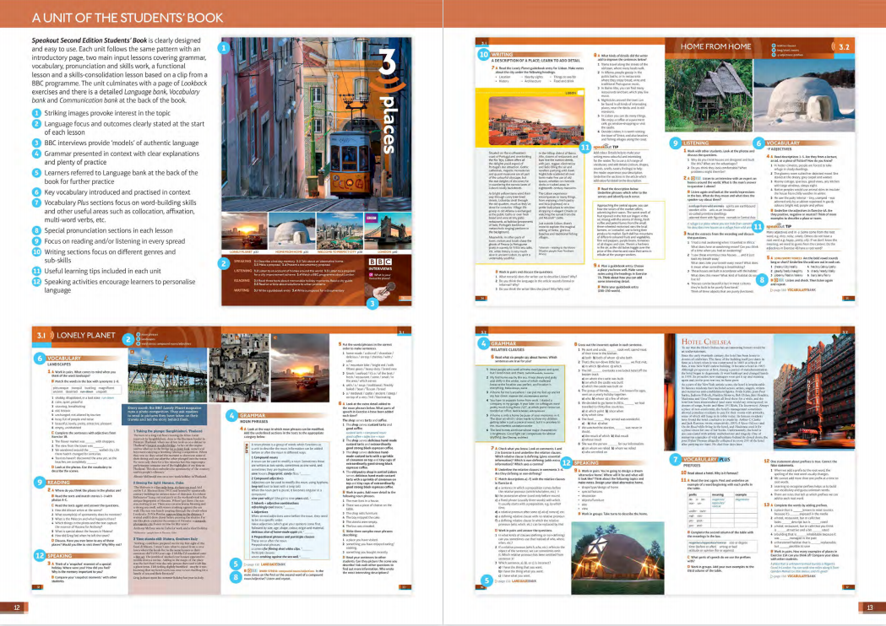Click the Tower Bridge thumbnail on the unit cover
Screen dimensions: 886x626
[x=389, y=231]
